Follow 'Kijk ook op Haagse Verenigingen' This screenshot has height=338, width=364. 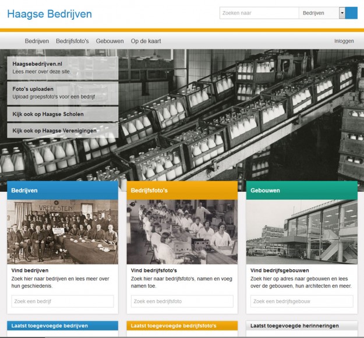[x=63, y=131]
